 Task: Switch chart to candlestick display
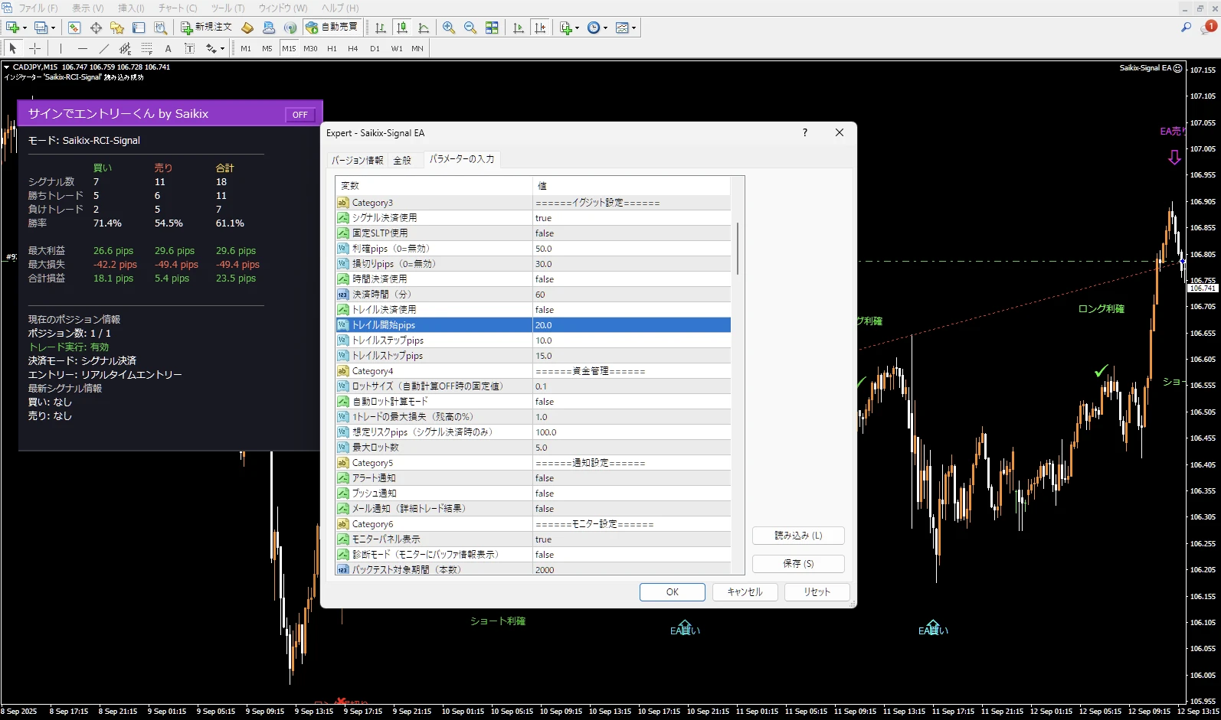(x=402, y=28)
